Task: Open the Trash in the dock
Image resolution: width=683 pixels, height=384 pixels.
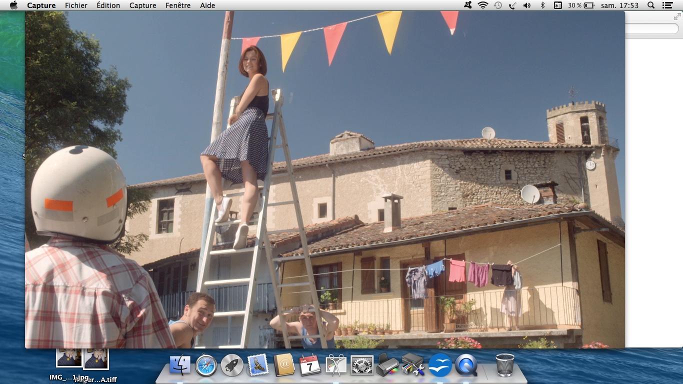Action: pyautogui.click(x=505, y=364)
